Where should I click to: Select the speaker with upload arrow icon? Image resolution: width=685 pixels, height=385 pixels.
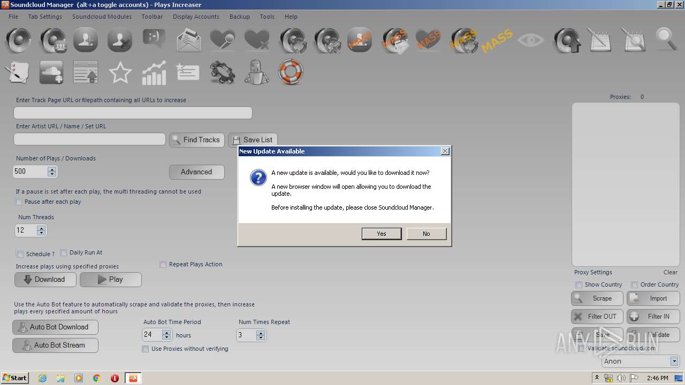pos(567,40)
